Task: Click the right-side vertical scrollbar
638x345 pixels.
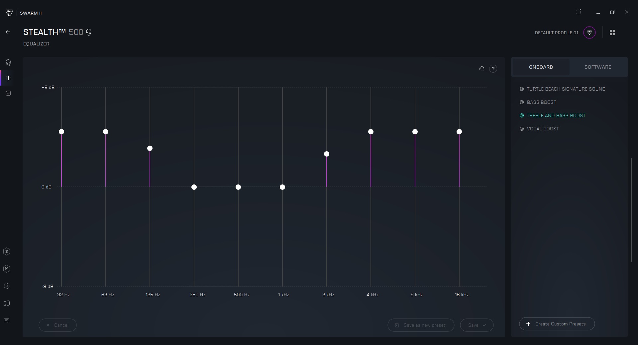Action: point(631,210)
